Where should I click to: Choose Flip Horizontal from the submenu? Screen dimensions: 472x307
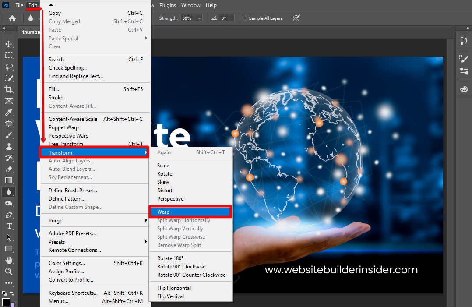[x=174, y=288]
